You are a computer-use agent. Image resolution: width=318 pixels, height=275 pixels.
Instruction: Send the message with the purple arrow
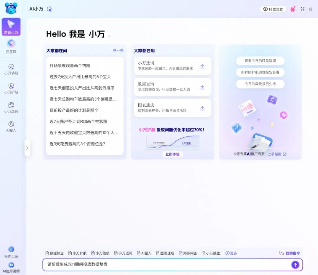coord(295,265)
